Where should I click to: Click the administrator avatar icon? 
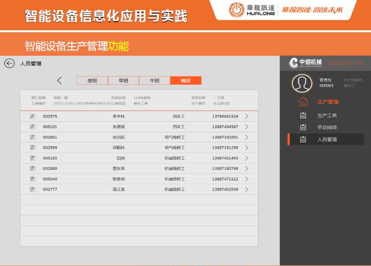tap(302, 82)
